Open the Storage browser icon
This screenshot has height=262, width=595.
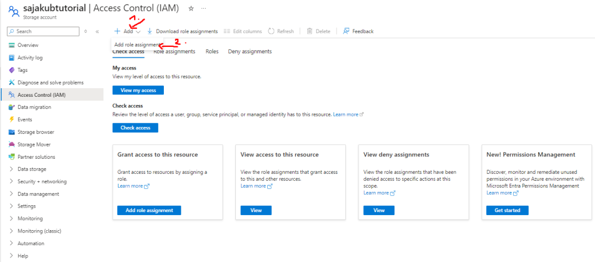click(12, 132)
